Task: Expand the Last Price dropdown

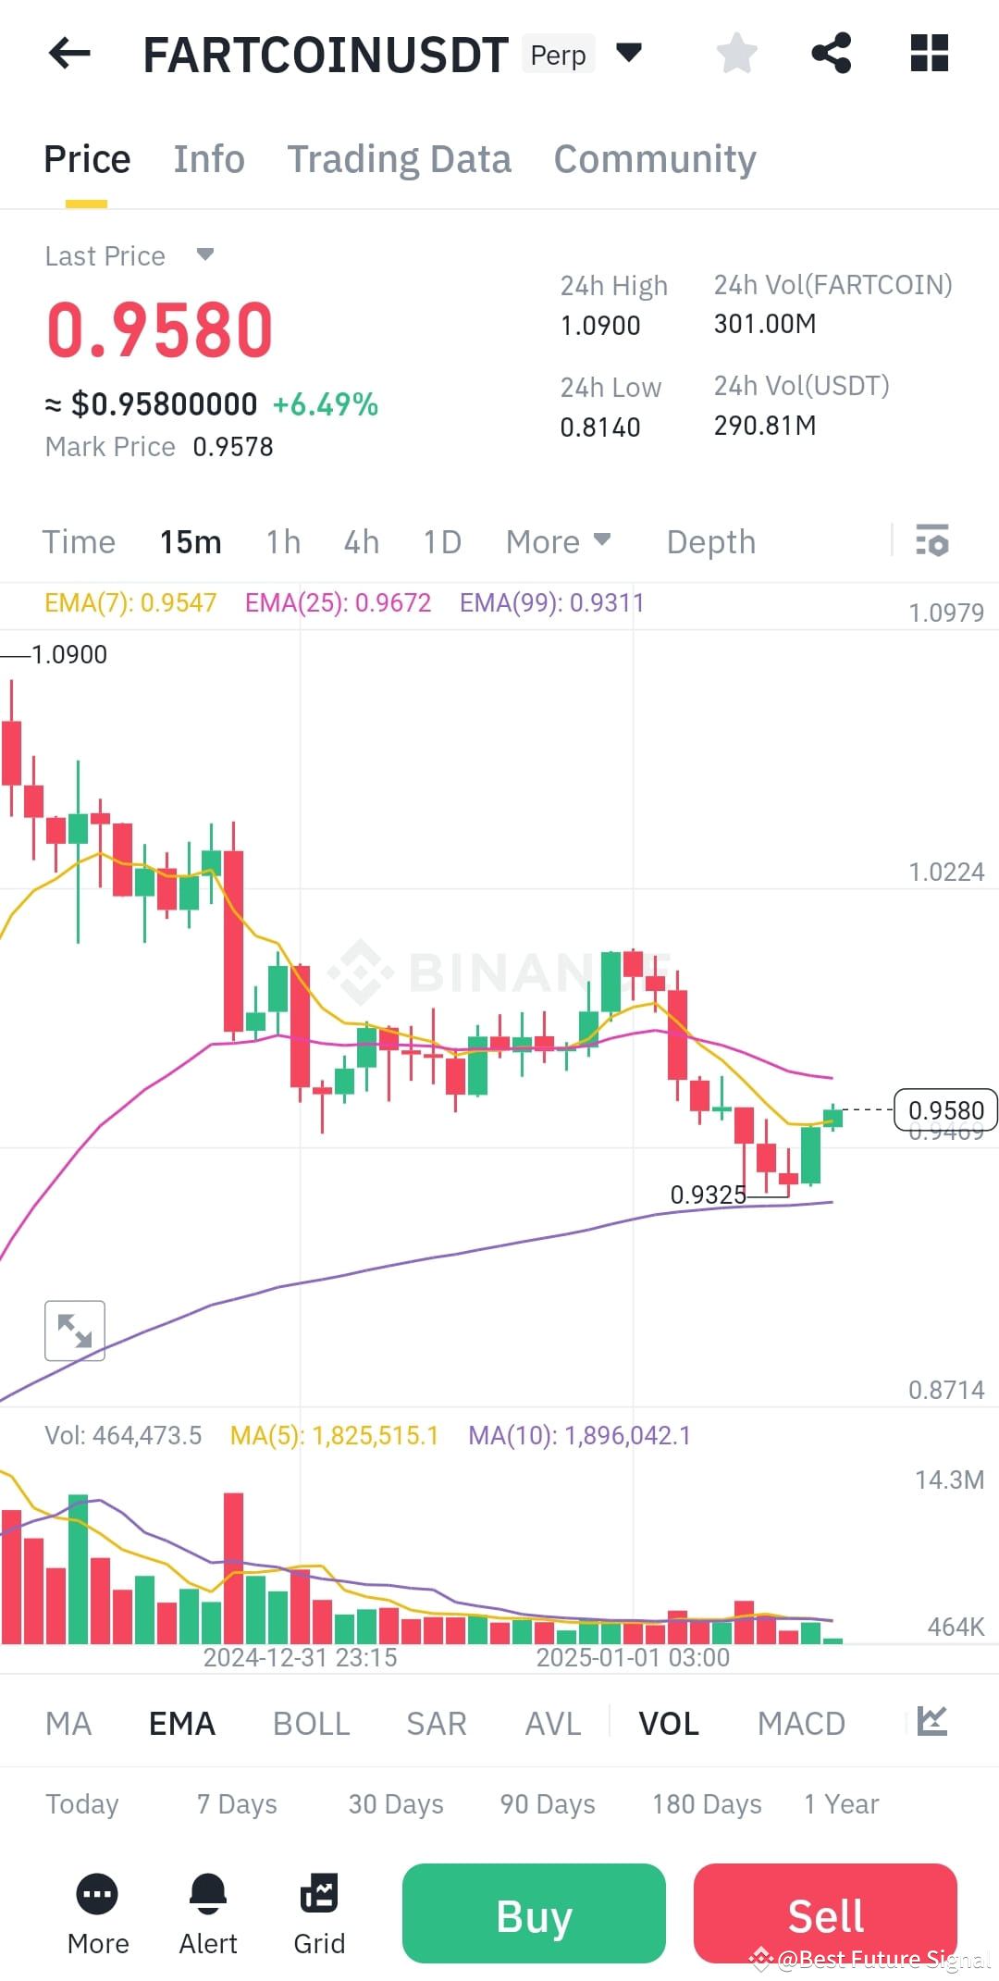Action: click(204, 254)
